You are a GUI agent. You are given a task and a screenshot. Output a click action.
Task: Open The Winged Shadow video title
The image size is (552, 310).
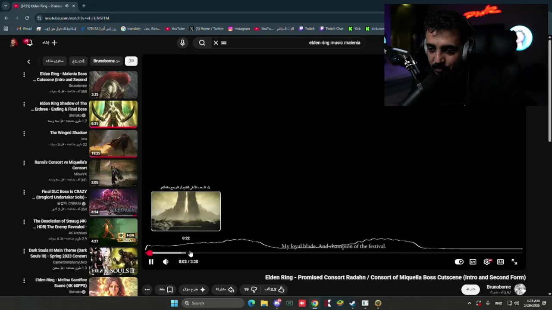click(x=69, y=133)
